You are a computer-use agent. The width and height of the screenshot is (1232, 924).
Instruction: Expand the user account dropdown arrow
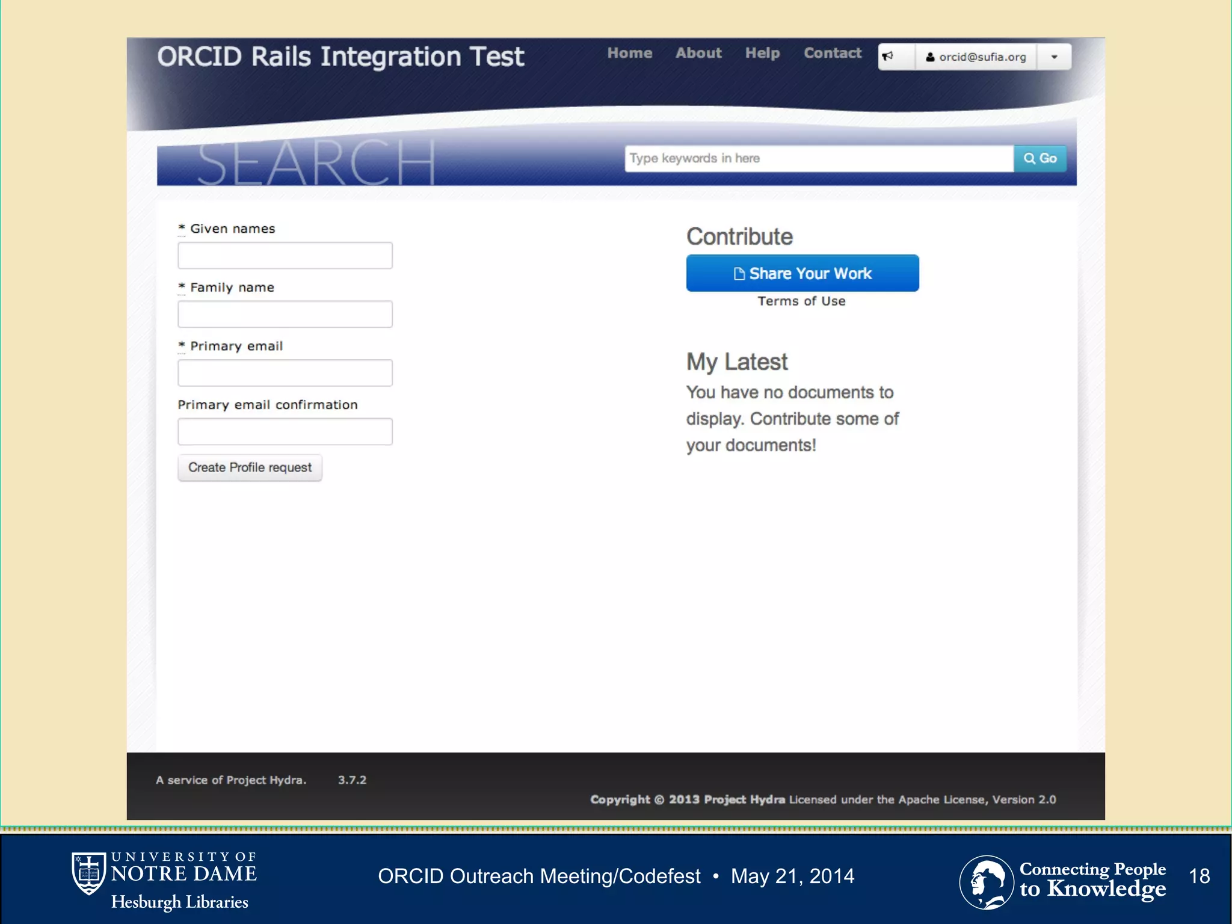tap(1054, 57)
